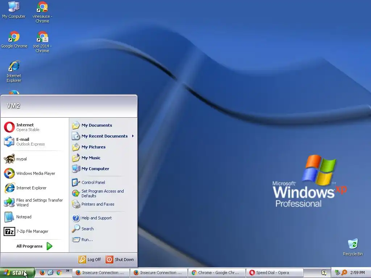Open mypal raccoon browser in Start menu

34,159
